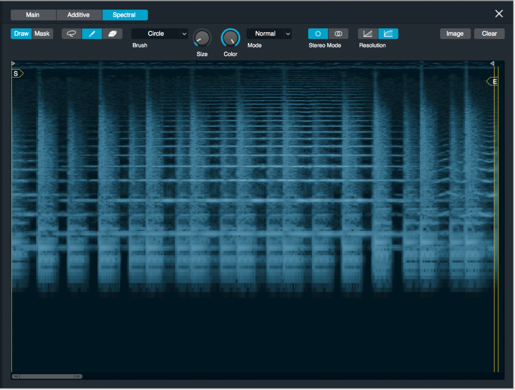Enable Draw mode

21,33
